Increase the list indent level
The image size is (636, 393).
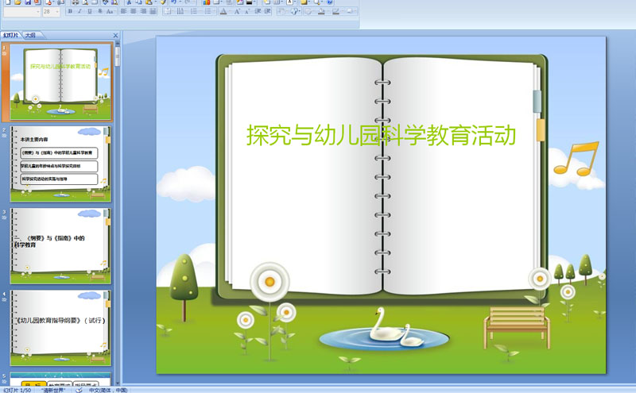tap(267, 11)
